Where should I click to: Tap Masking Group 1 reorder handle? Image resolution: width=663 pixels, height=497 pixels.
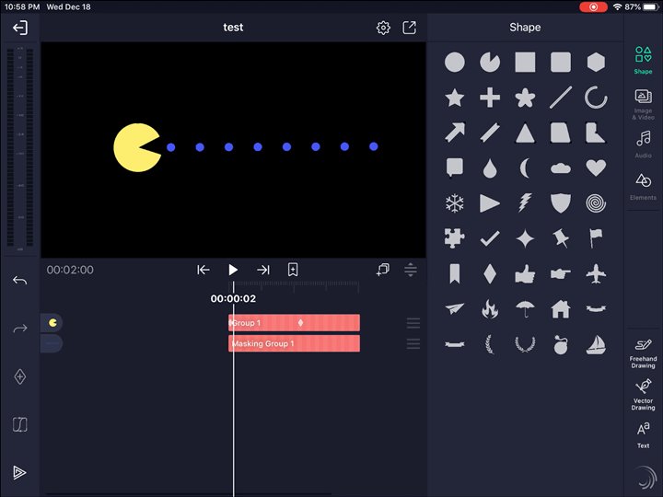coord(413,343)
